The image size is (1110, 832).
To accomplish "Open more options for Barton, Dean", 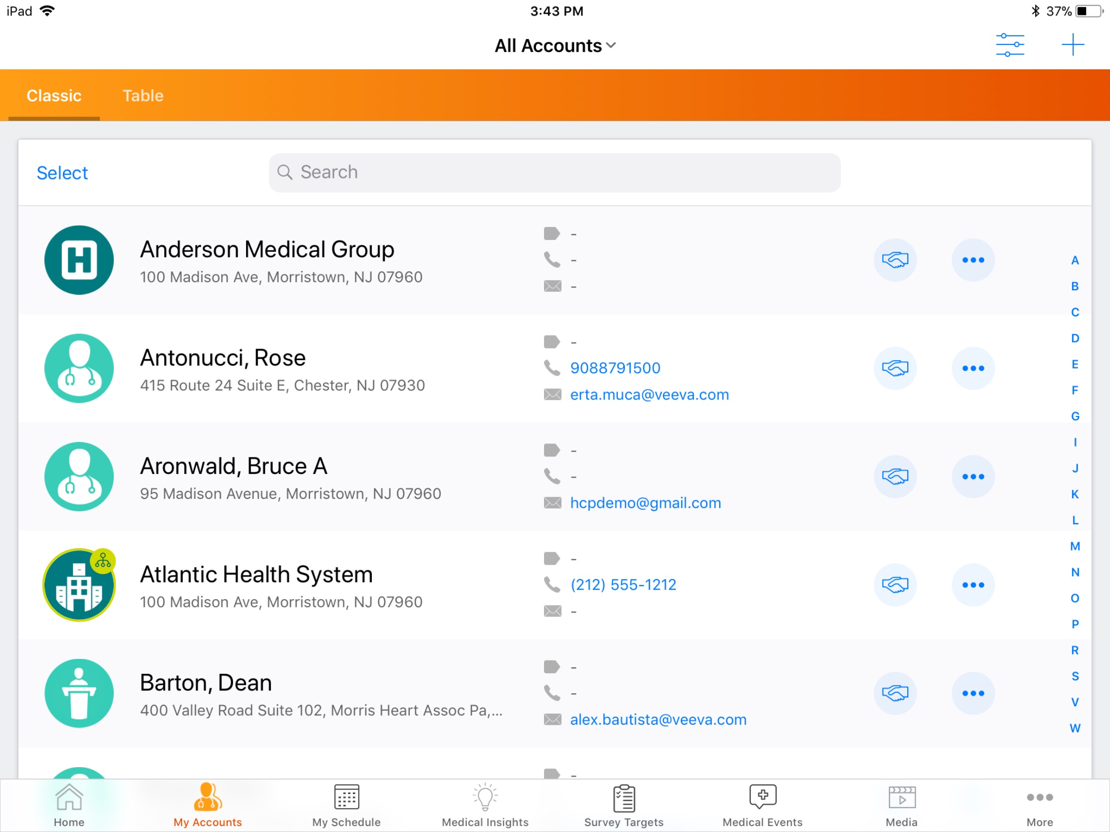I will 973,693.
